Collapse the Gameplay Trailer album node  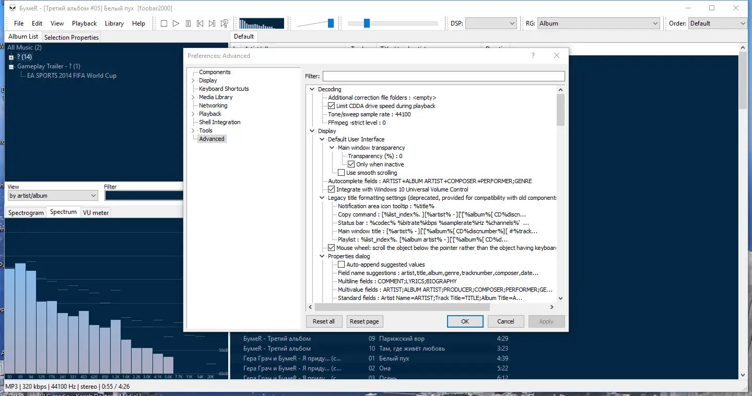tap(11, 66)
